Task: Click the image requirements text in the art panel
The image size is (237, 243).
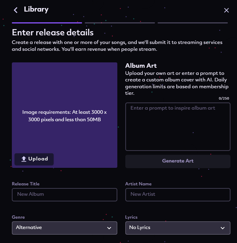Action: [64, 116]
